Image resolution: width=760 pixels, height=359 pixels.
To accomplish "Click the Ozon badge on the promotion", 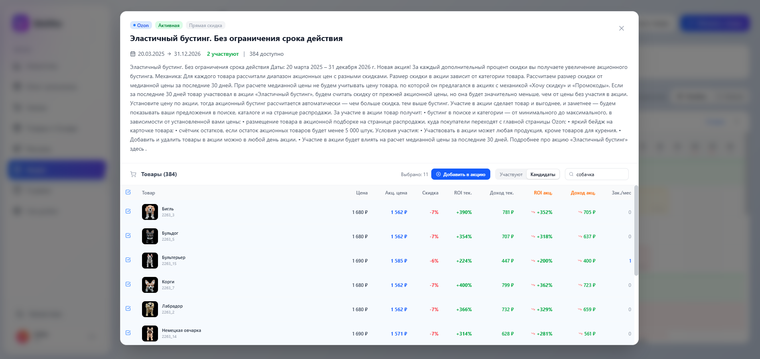I will pos(141,25).
